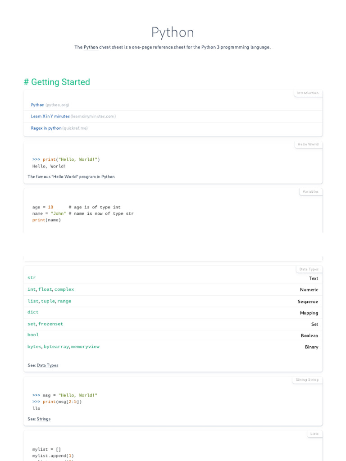Click the memoryview type entry
346x461 pixels.
click(85, 347)
